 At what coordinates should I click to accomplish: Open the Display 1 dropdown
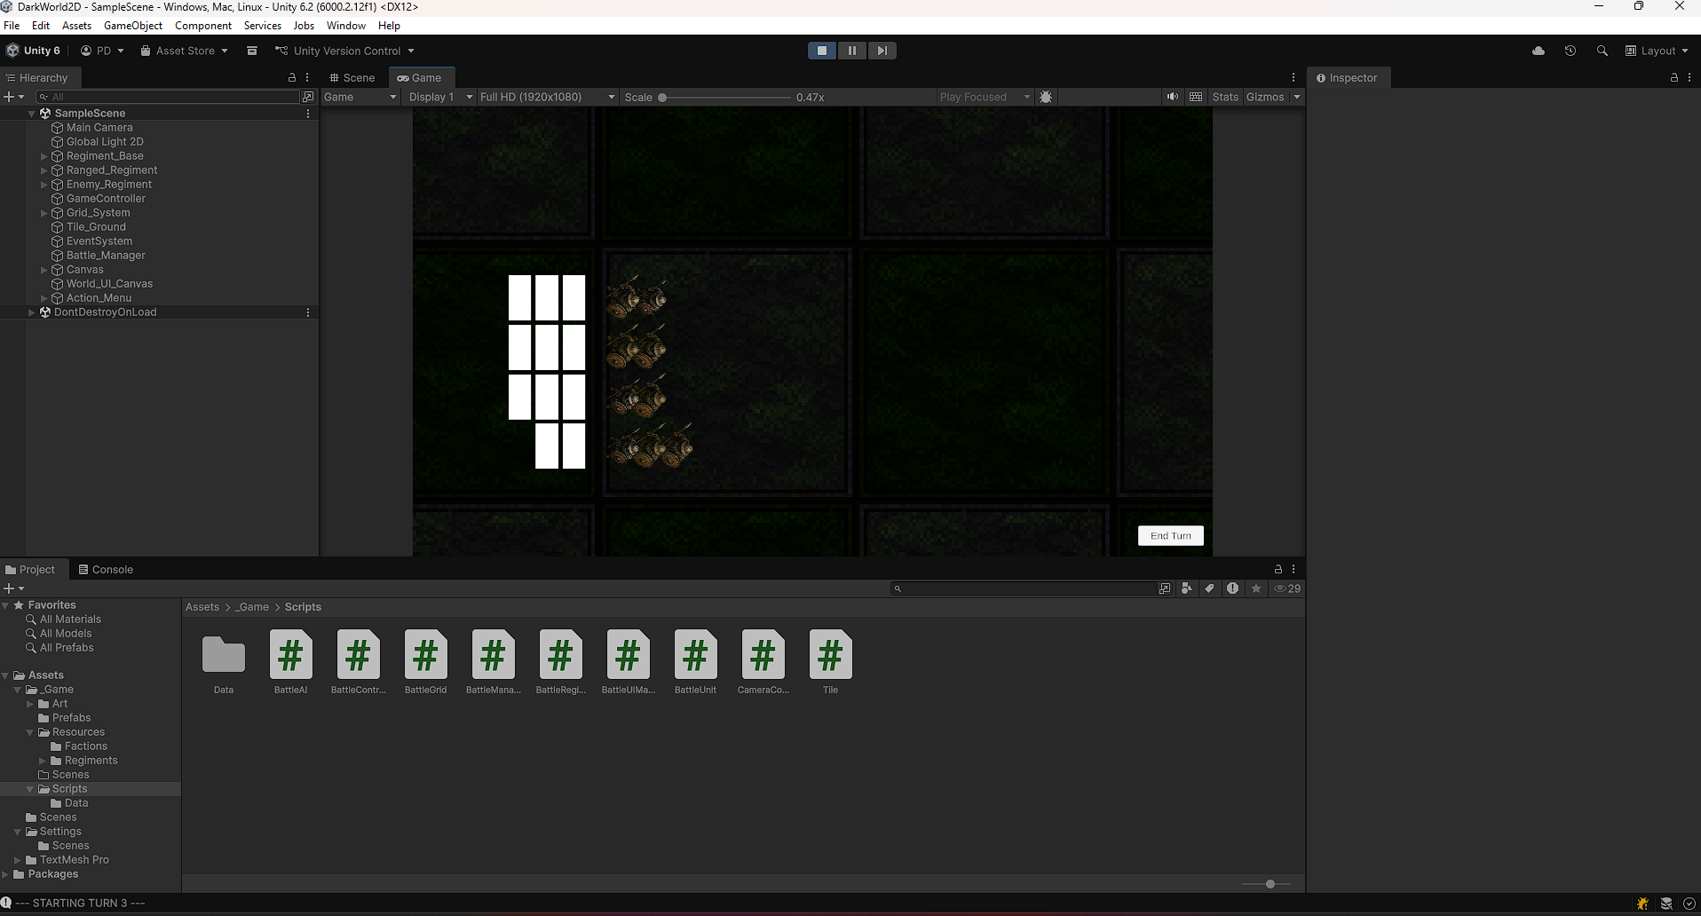tap(440, 97)
